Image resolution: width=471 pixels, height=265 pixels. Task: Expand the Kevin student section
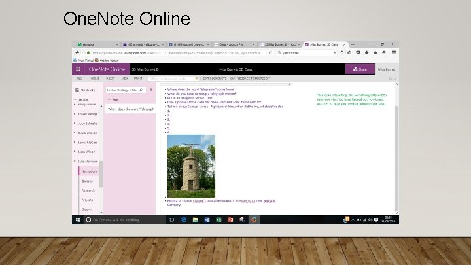coord(75,133)
